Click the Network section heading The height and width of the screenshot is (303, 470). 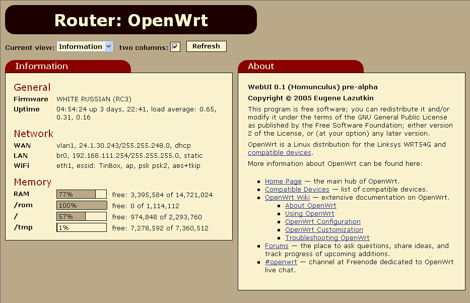34,134
